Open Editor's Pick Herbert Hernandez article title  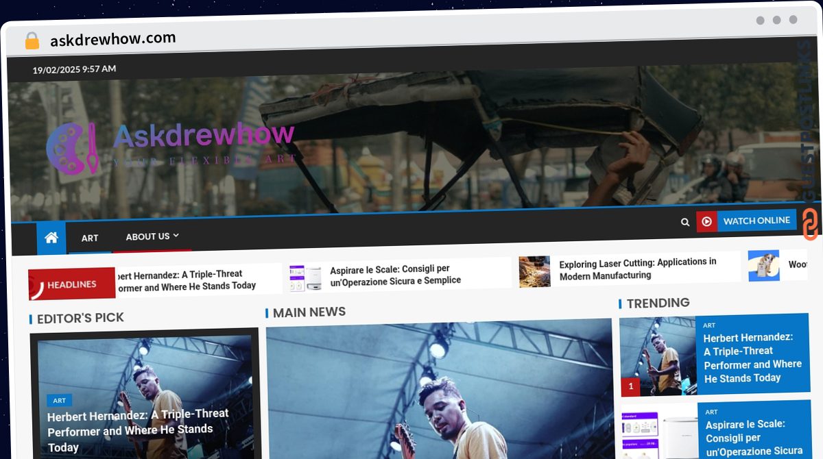(x=138, y=430)
